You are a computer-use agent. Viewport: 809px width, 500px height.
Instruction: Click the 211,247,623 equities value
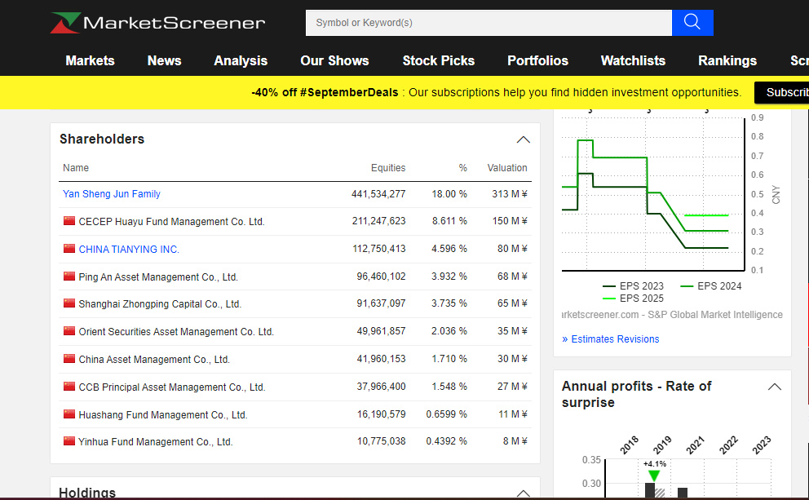tap(378, 221)
